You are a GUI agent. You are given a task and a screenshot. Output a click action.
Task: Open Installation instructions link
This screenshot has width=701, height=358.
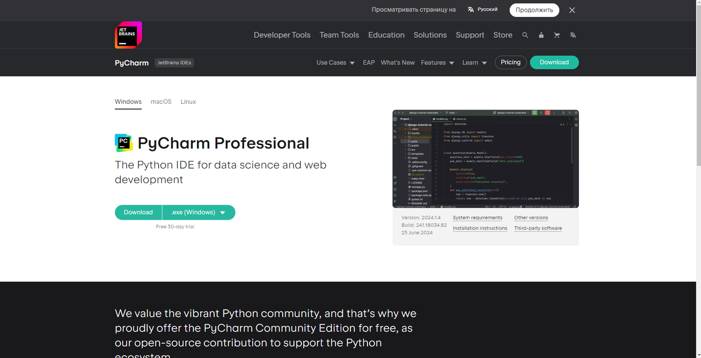(x=480, y=228)
